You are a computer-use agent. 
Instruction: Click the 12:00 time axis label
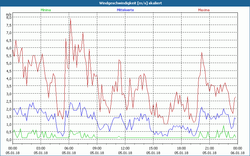[125, 148]
